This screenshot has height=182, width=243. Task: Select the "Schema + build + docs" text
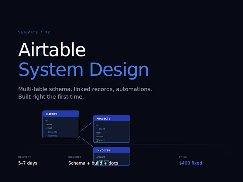(x=93, y=163)
